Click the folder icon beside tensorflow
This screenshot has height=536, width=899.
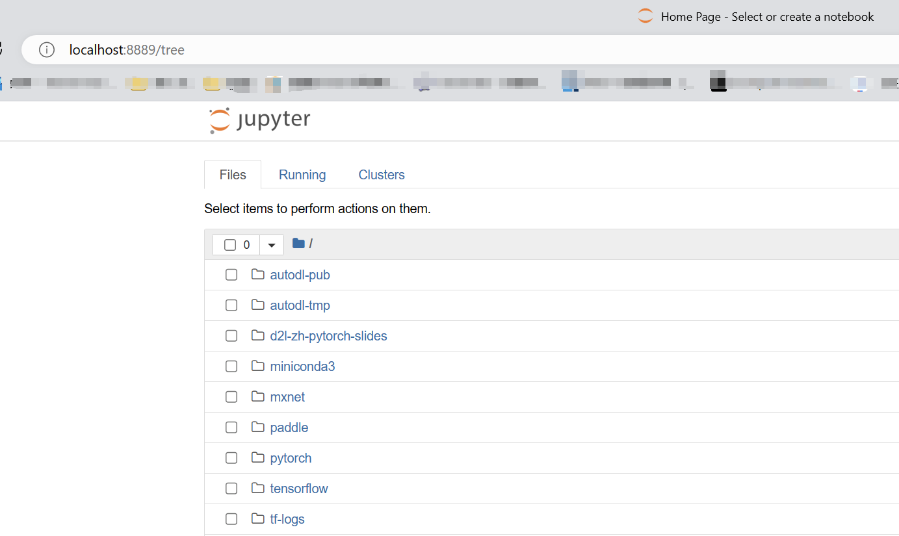[x=258, y=488]
